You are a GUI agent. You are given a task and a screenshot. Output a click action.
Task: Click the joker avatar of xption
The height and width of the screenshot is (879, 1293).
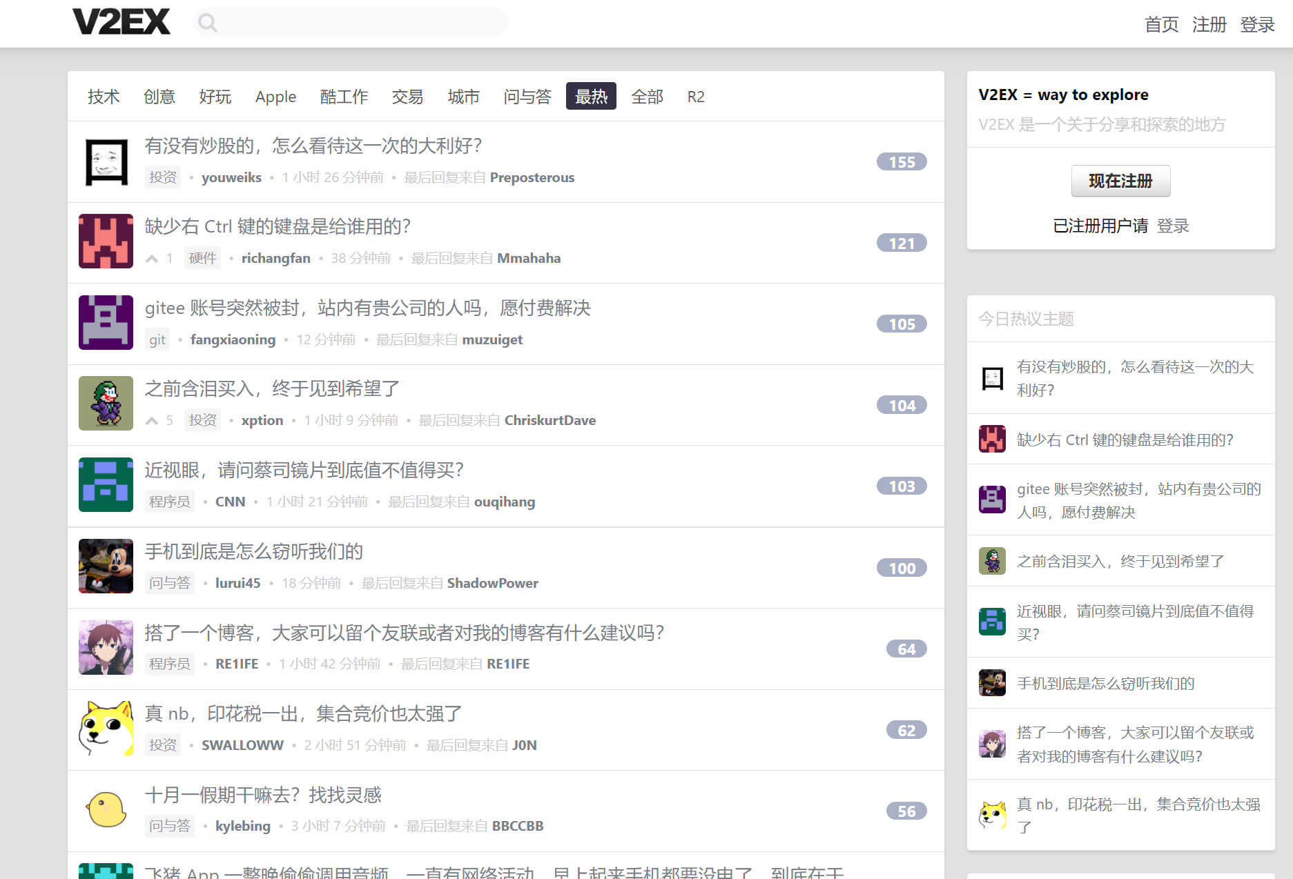[x=106, y=404]
